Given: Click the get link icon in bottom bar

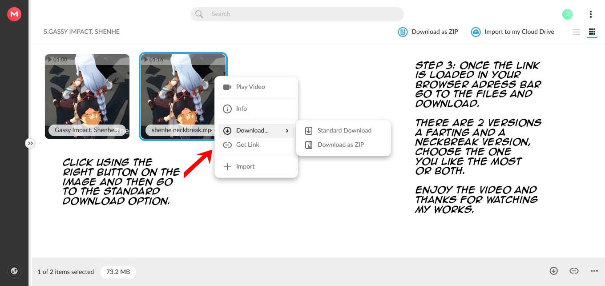Looking at the screenshot, I should 574,270.
